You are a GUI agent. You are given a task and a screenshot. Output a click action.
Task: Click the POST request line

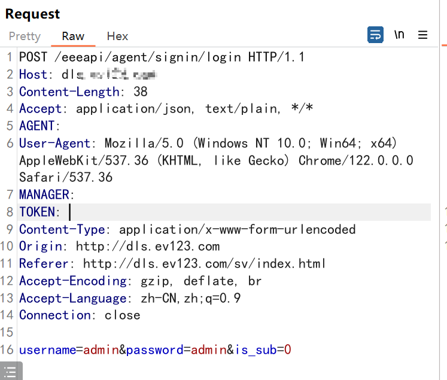pyautogui.click(x=162, y=57)
